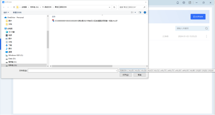Click 新建文件夹 in the toolbar
Screen dimensions: 215x115
(x=17, y=12)
